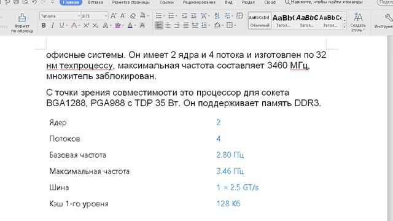Click the sort icon

click(217, 16)
